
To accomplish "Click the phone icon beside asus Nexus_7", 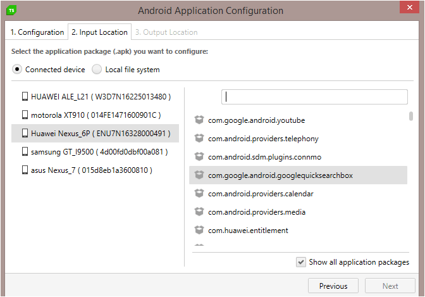I will point(25,170).
